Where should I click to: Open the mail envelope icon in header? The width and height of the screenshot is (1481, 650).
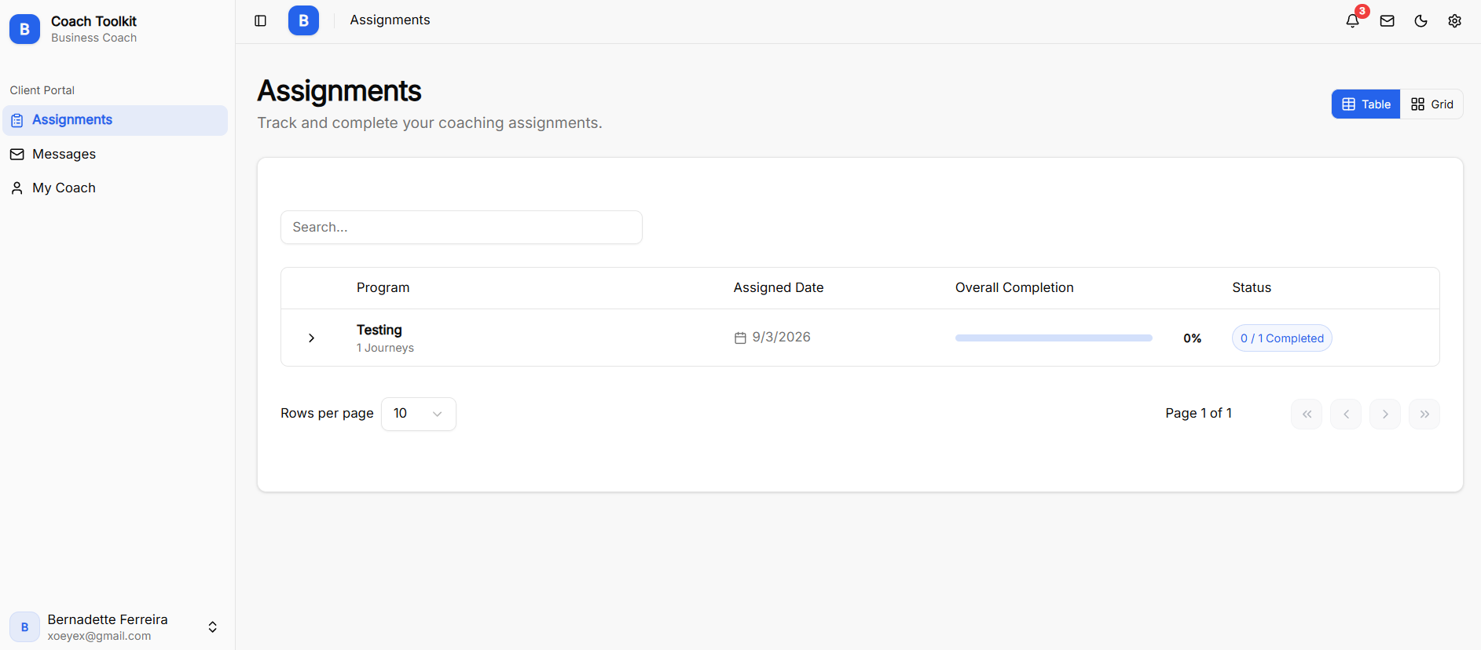coord(1387,21)
